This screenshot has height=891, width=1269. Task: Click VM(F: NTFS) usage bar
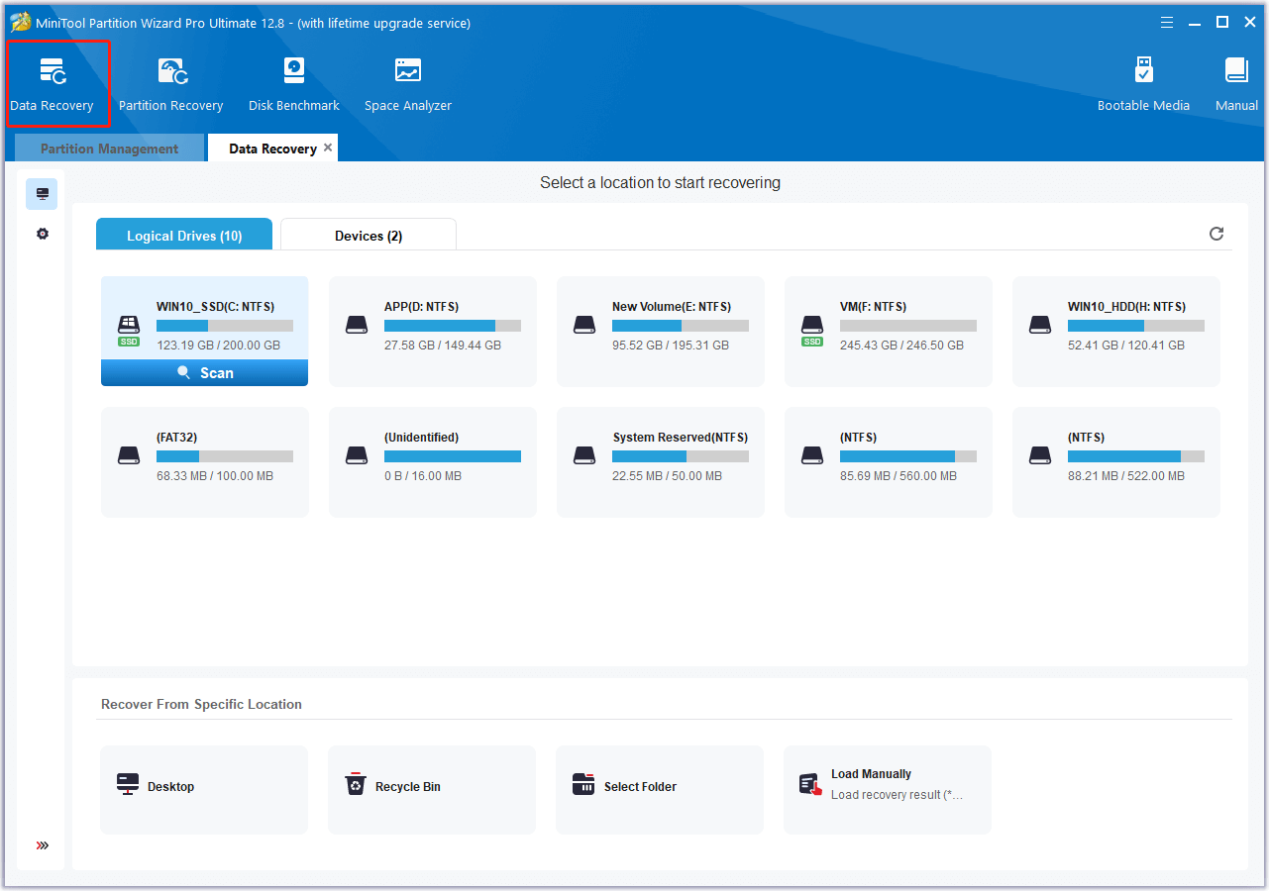[x=908, y=326]
